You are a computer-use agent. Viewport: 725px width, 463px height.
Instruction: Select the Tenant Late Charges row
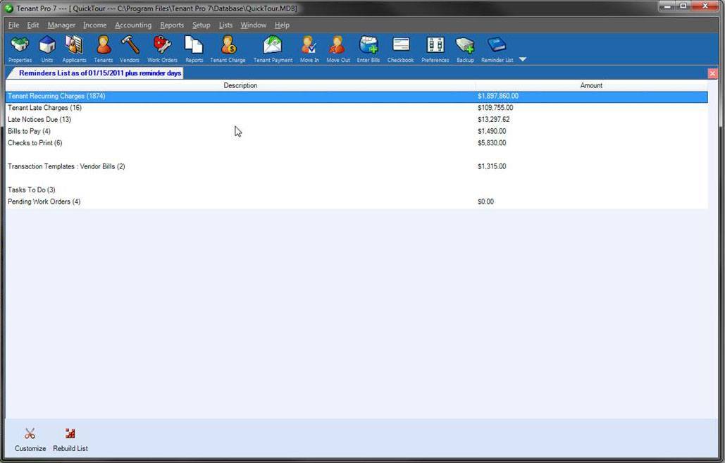[44, 107]
